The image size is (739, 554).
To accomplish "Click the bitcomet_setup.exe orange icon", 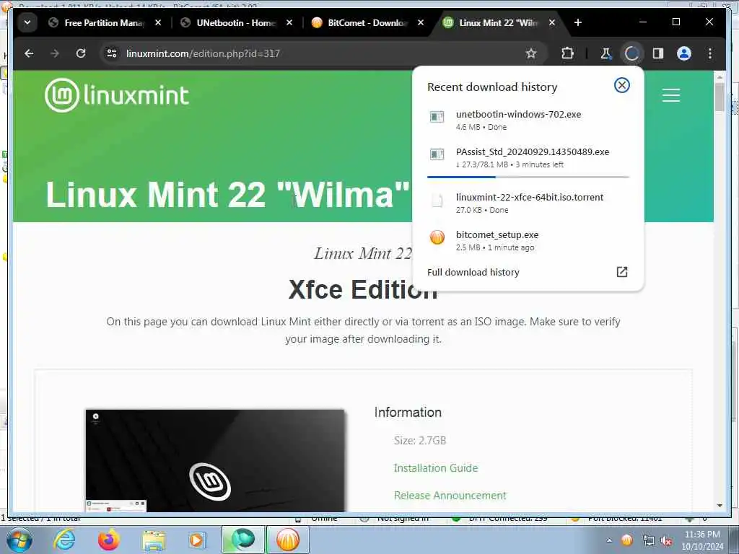I will point(437,237).
